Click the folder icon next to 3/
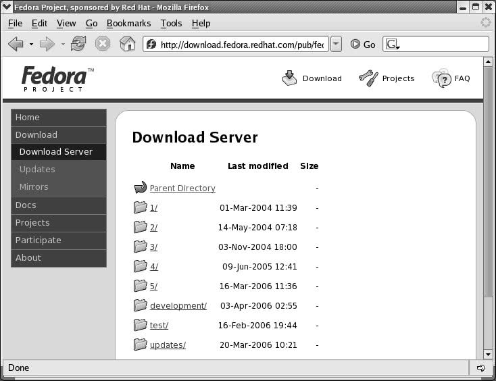Image resolution: width=496 pixels, height=381 pixels. [x=140, y=247]
